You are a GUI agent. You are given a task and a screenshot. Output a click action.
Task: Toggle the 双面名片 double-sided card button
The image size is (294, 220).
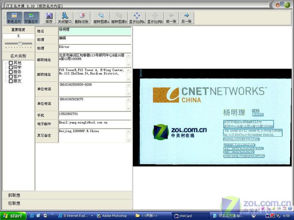[x=31, y=18]
